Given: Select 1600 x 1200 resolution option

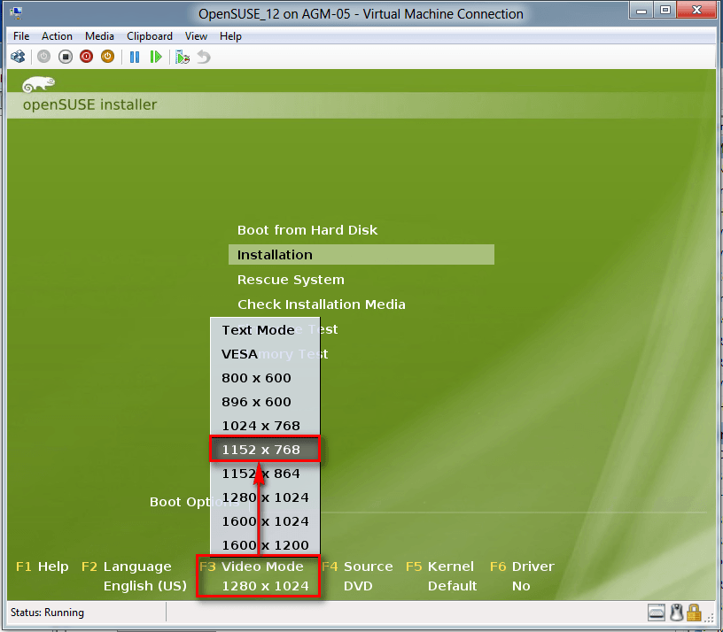Looking at the screenshot, I should [x=265, y=545].
